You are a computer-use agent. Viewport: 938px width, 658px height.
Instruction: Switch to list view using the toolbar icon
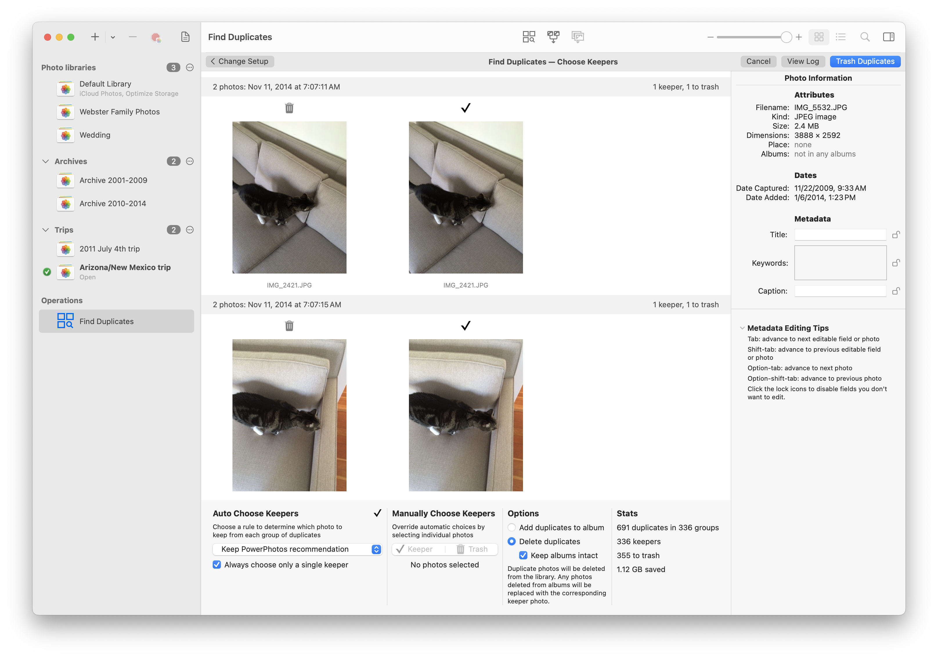[841, 37]
